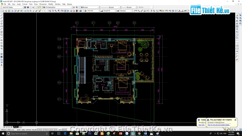The width and height of the screenshot is (242, 136).
Task: Click the Quick Dimension icon
Action: point(160,11)
